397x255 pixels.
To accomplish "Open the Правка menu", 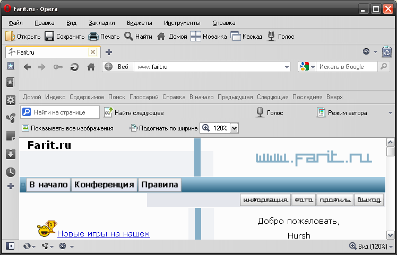I will tap(44, 23).
